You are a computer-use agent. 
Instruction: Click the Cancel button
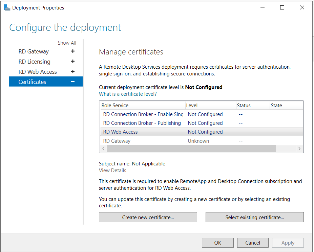pyautogui.click(x=253, y=243)
